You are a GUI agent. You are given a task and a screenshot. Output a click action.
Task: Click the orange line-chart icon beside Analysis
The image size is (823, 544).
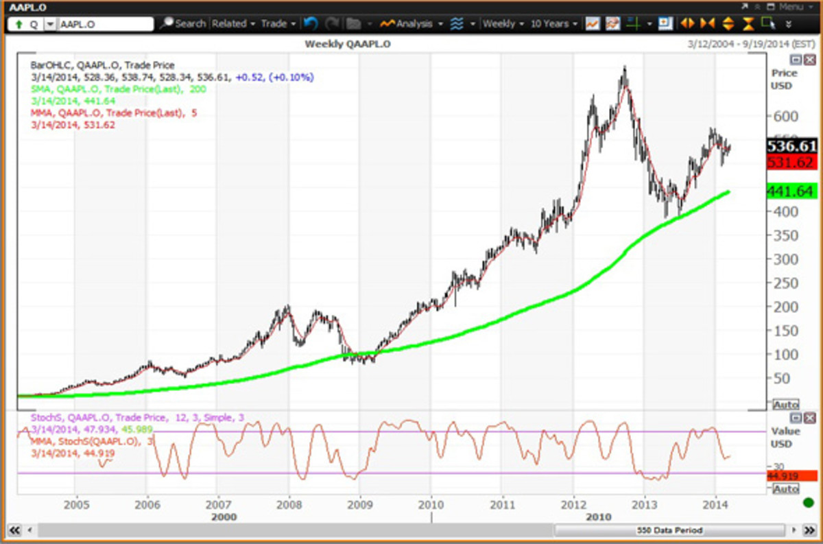click(x=388, y=23)
